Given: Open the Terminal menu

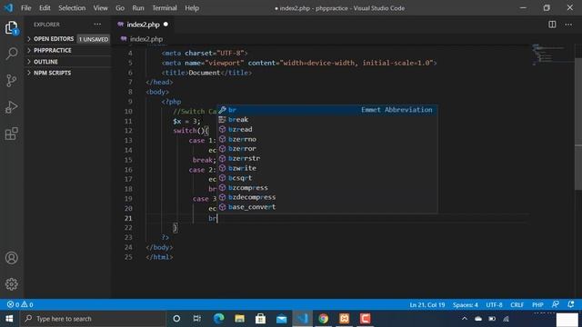Looking at the screenshot, I should tap(164, 8).
